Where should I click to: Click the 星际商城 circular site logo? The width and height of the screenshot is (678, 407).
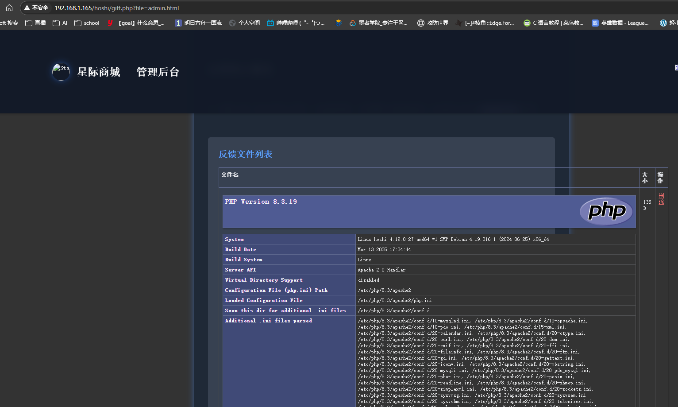[x=61, y=72]
